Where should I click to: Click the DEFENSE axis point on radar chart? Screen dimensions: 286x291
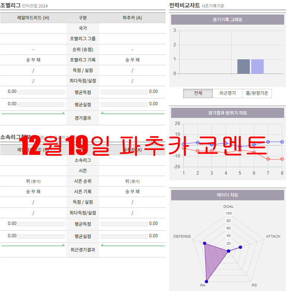click(x=204, y=243)
